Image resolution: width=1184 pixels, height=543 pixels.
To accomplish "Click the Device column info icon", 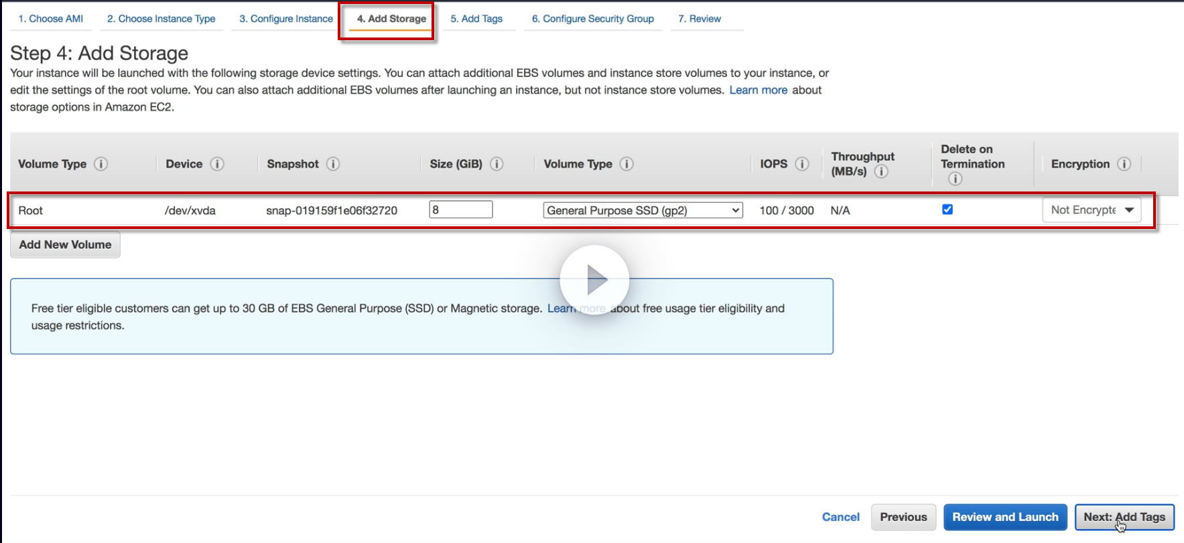I will [217, 164].
